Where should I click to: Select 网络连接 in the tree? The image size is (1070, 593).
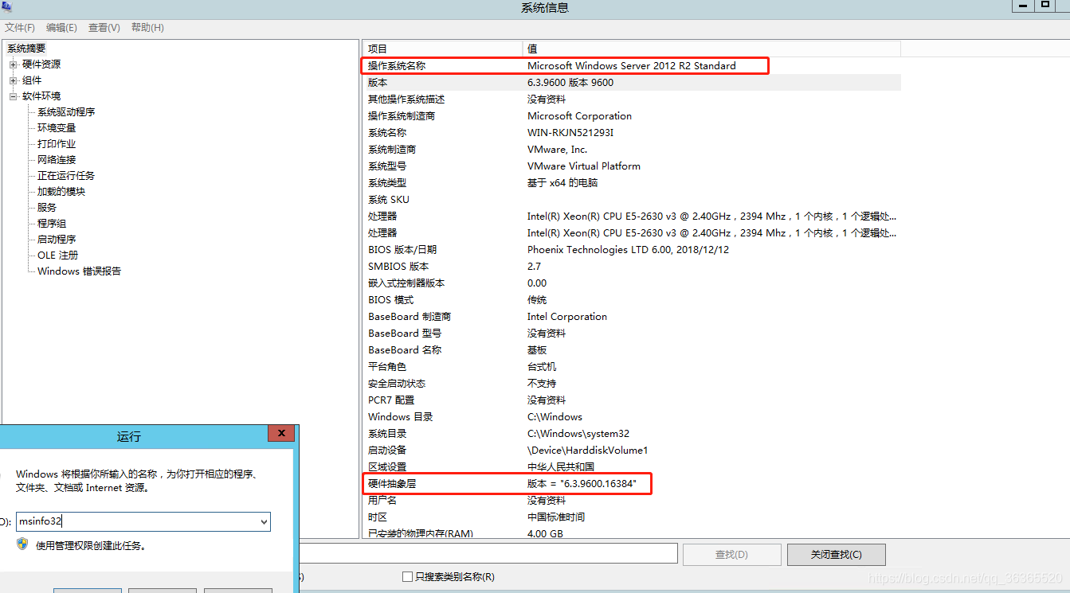[57, 160]
